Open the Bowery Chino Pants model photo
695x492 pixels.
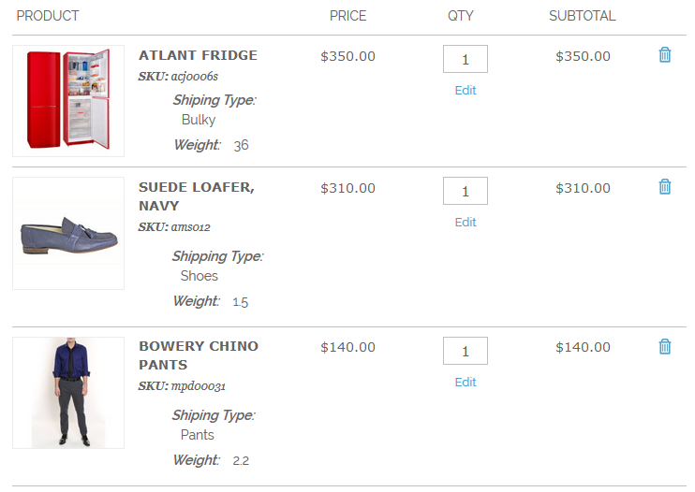click(x=68, y=393)
